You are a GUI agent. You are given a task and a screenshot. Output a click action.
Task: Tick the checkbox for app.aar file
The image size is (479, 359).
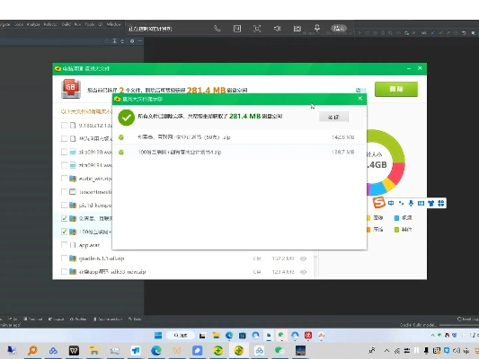pyautogui.click(x=64, y=245)
